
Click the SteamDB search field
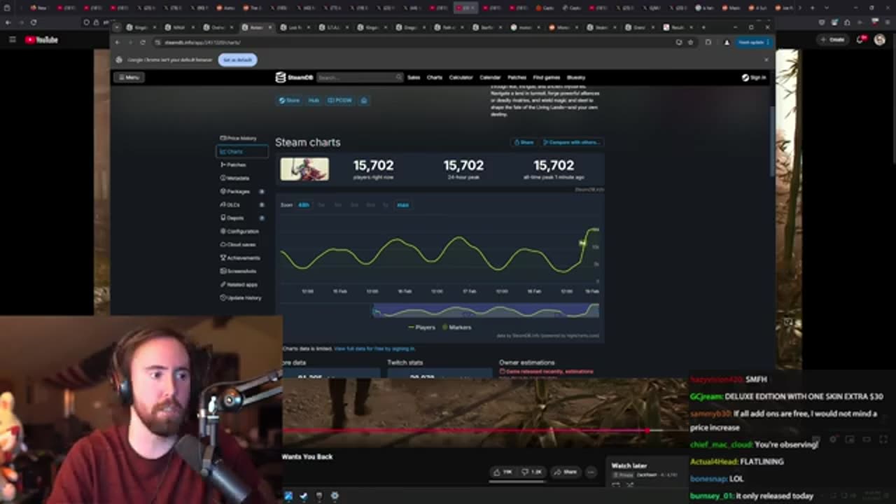pyautogui.click(x=360, y=78)
